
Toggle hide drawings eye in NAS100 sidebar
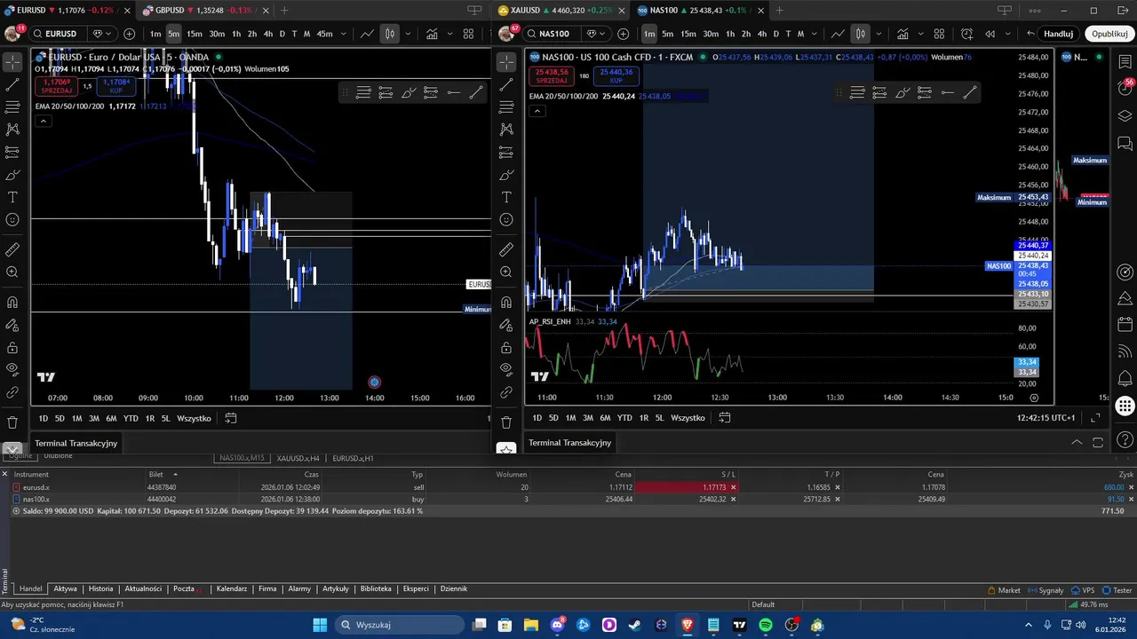506,369
